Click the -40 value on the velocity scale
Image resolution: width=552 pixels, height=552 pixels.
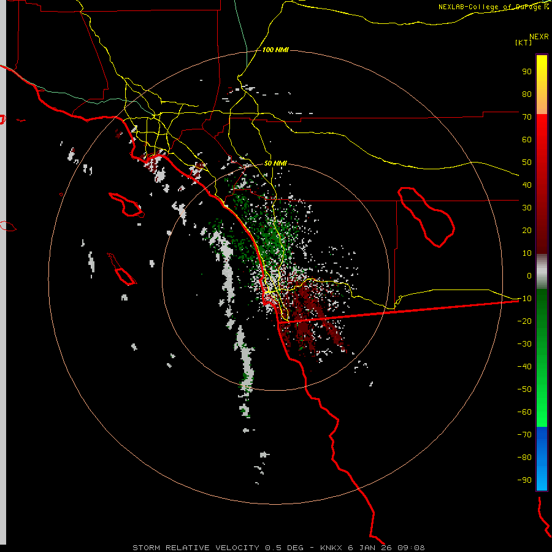[524, 367]
